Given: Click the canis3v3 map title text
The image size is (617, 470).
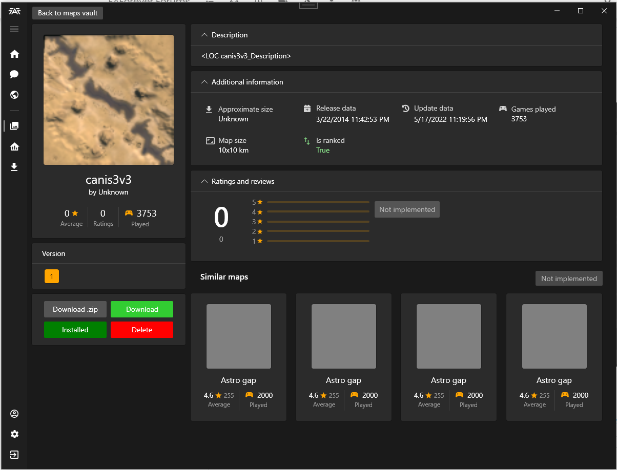Looking at the screenshot, I should pyautogui.click(x=109, y=180).
